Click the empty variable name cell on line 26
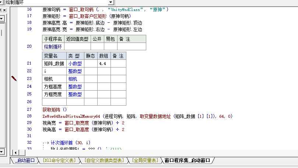The height and width of the screenshot is (168, 298). (54, 102)
